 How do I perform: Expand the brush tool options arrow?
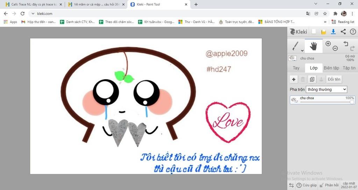tap(302, 51)
